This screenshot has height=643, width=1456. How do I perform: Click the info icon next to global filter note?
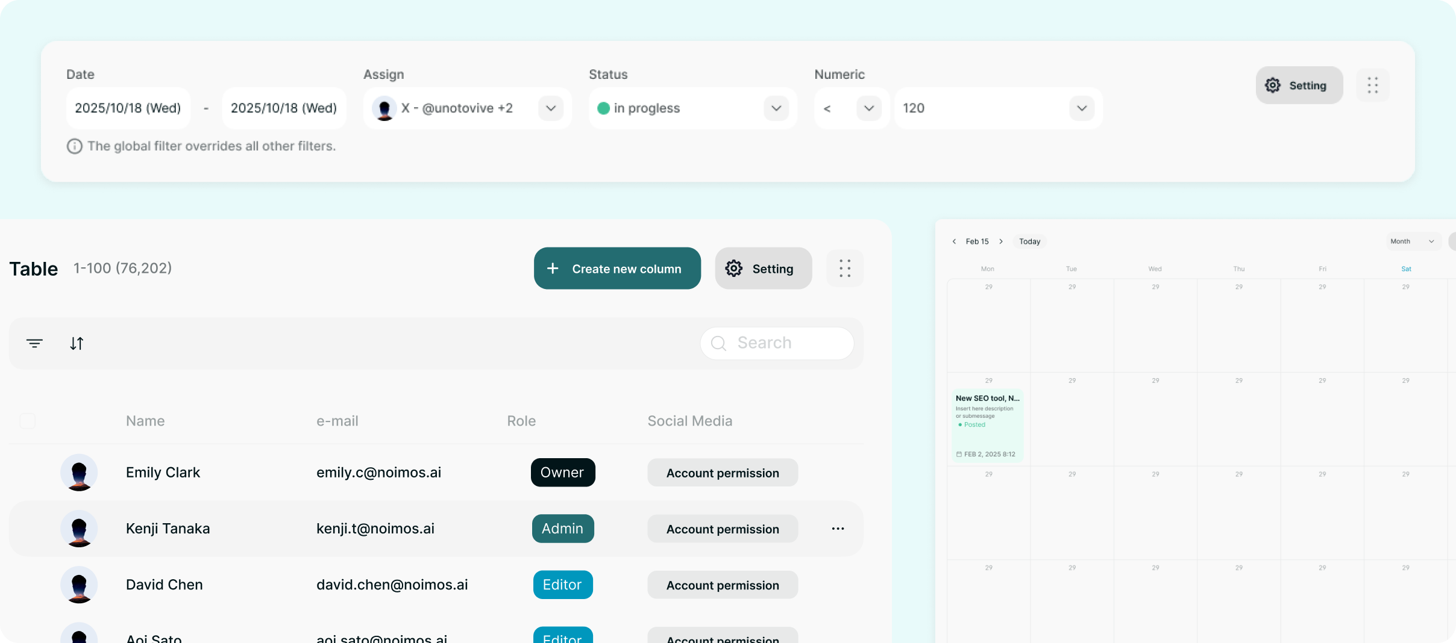[74, 146]
